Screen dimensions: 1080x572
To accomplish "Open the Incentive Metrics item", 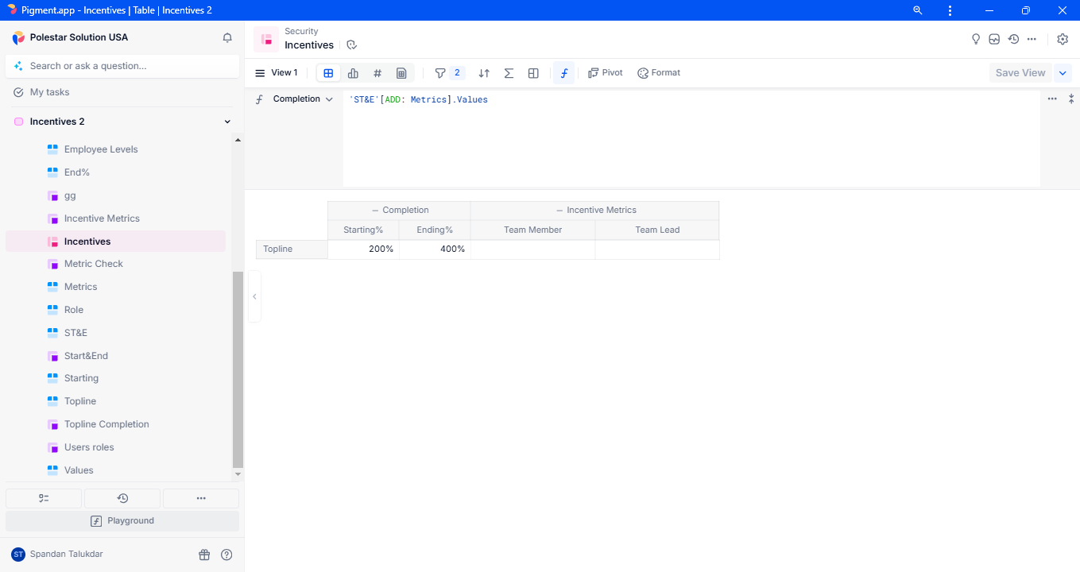I will tap(102, 218).
